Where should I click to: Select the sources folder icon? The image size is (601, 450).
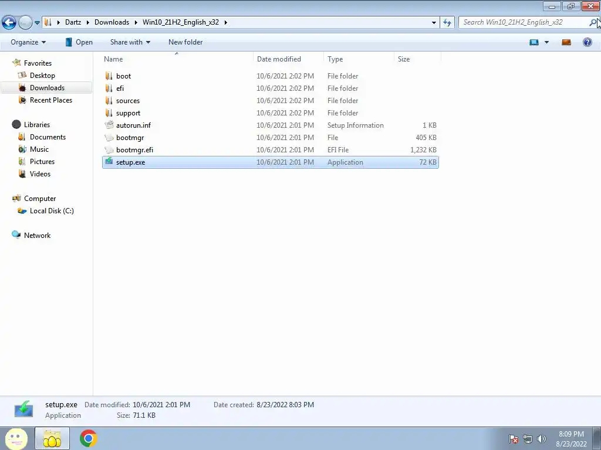coord(109,100)
